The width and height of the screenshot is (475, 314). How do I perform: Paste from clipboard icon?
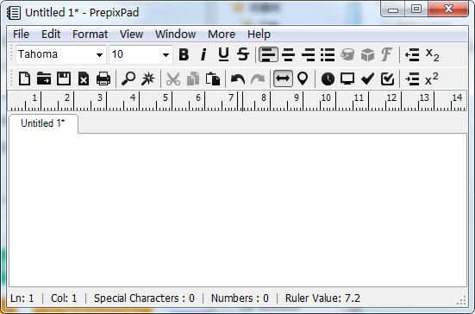click(x=213, y=78)
